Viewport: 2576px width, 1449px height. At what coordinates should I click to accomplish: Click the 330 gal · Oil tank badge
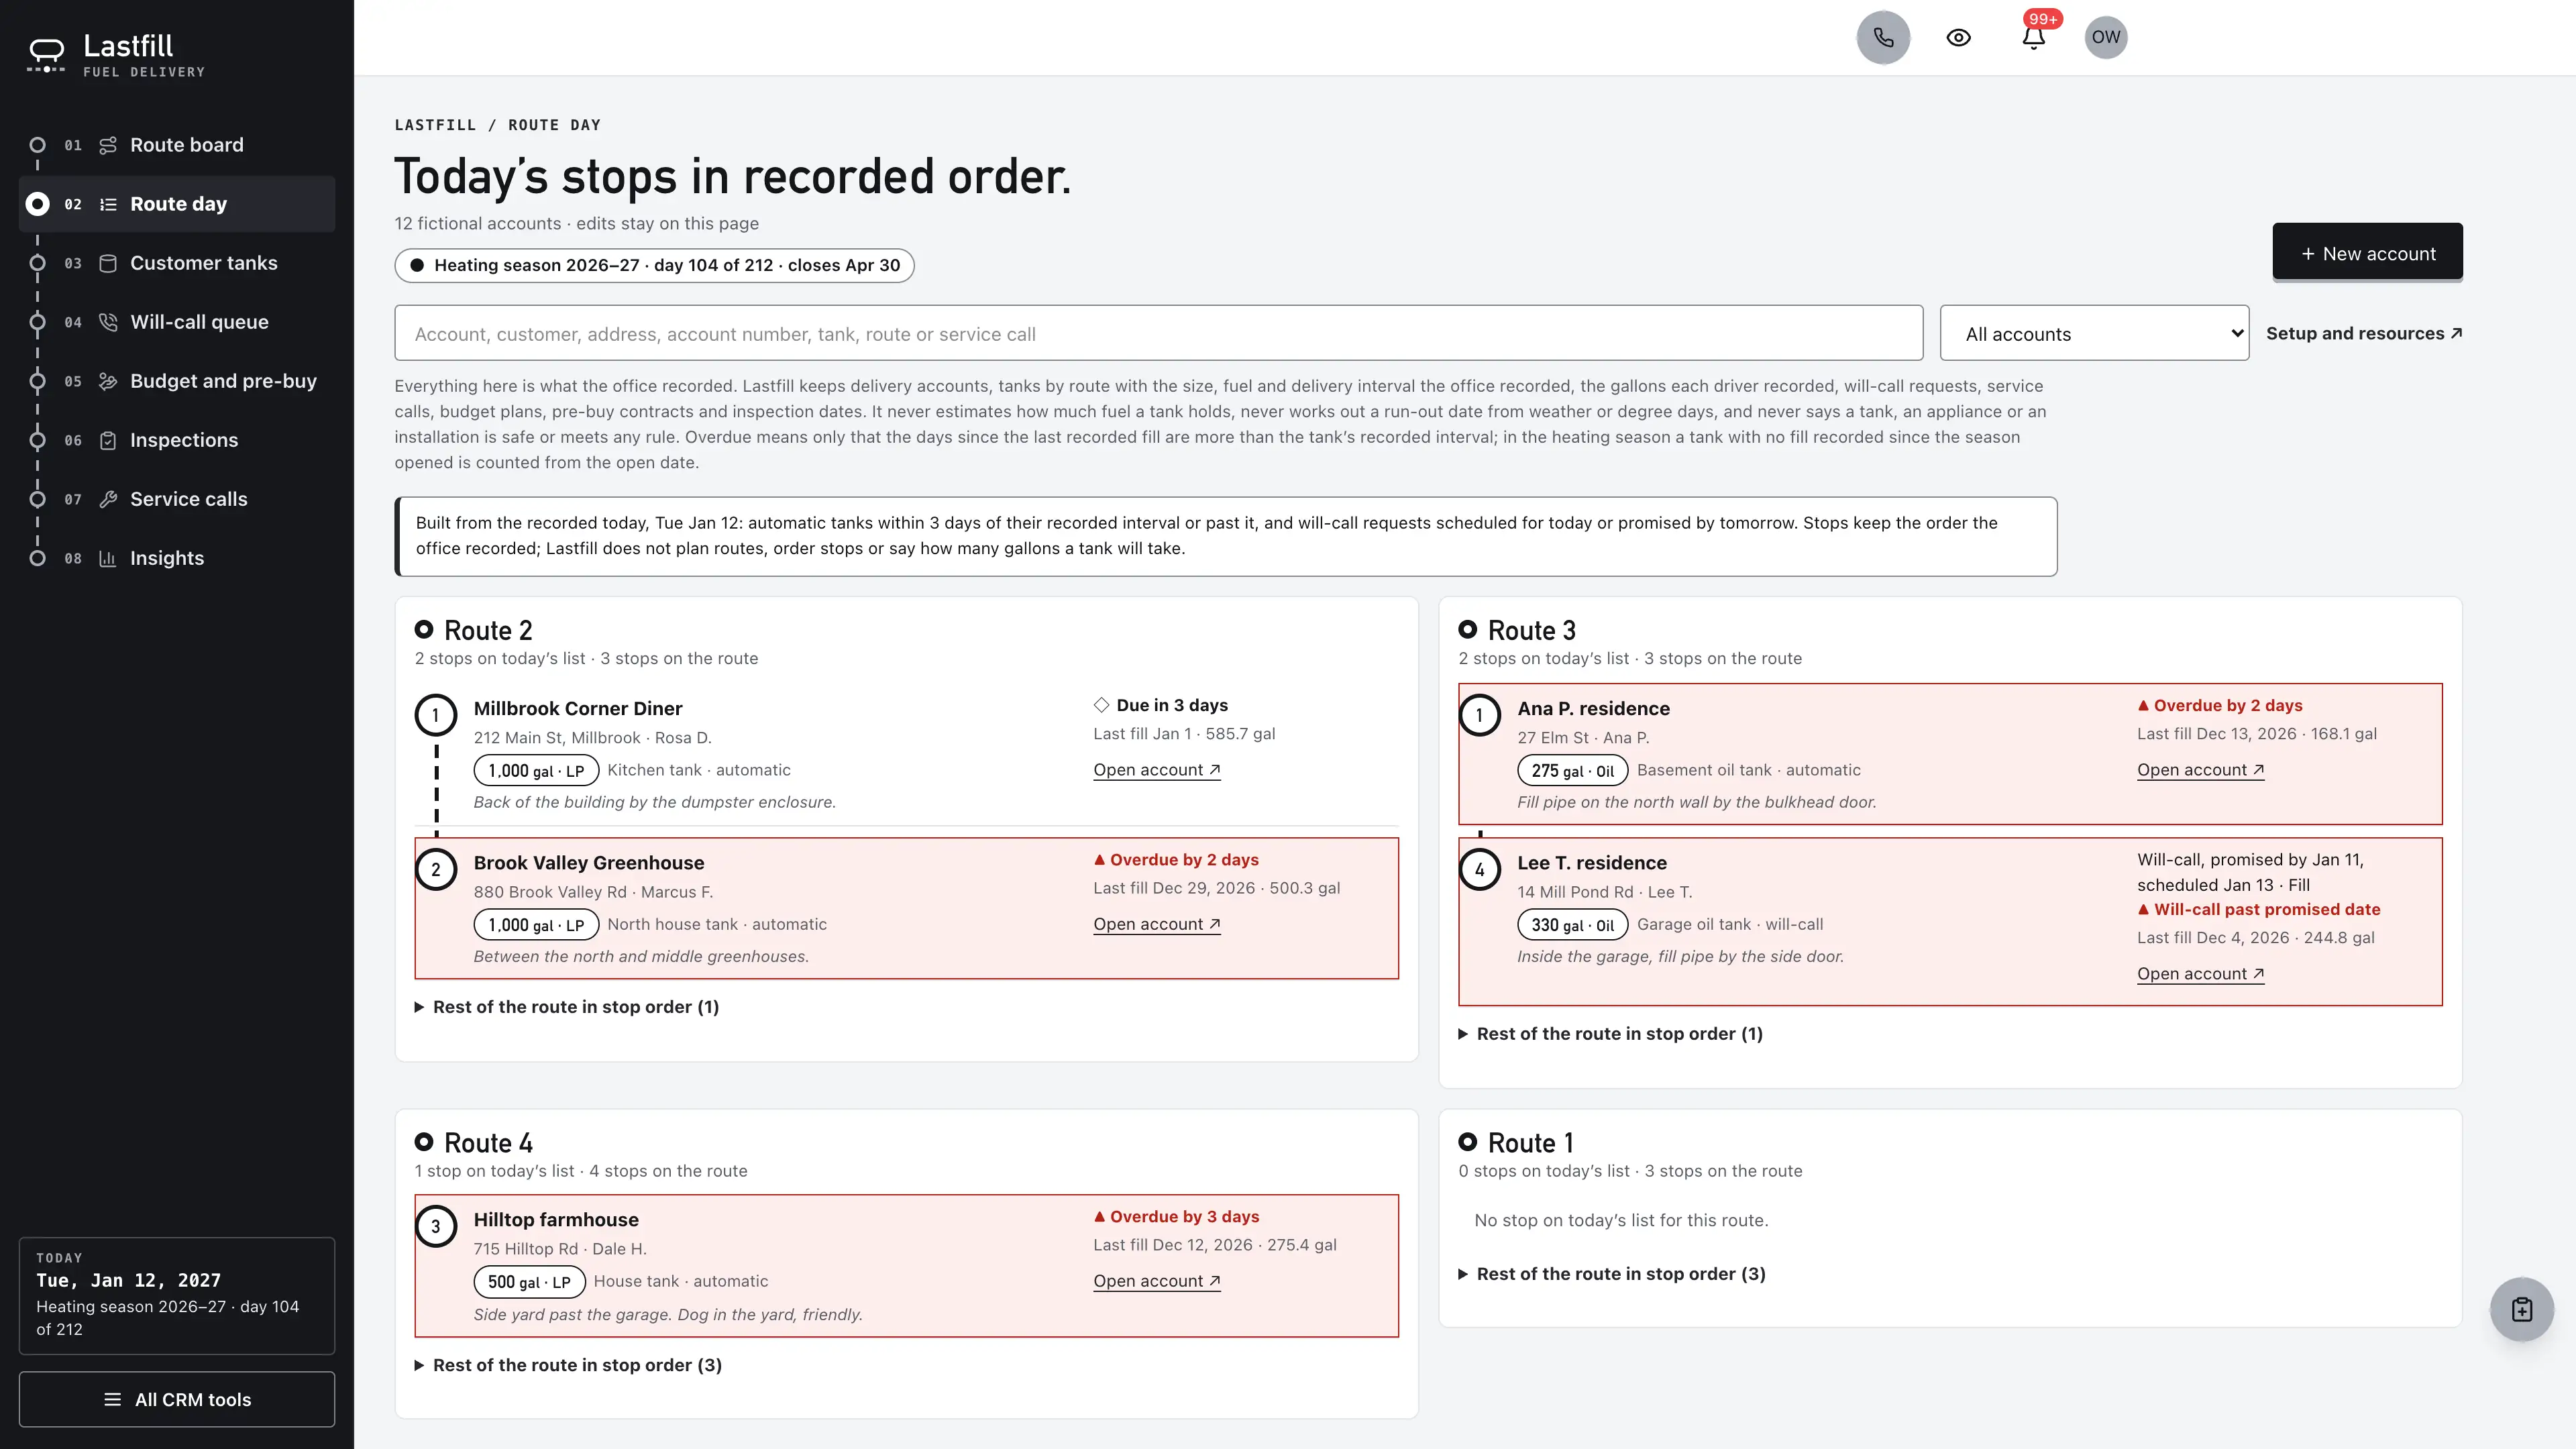(x=1572, y=925)
